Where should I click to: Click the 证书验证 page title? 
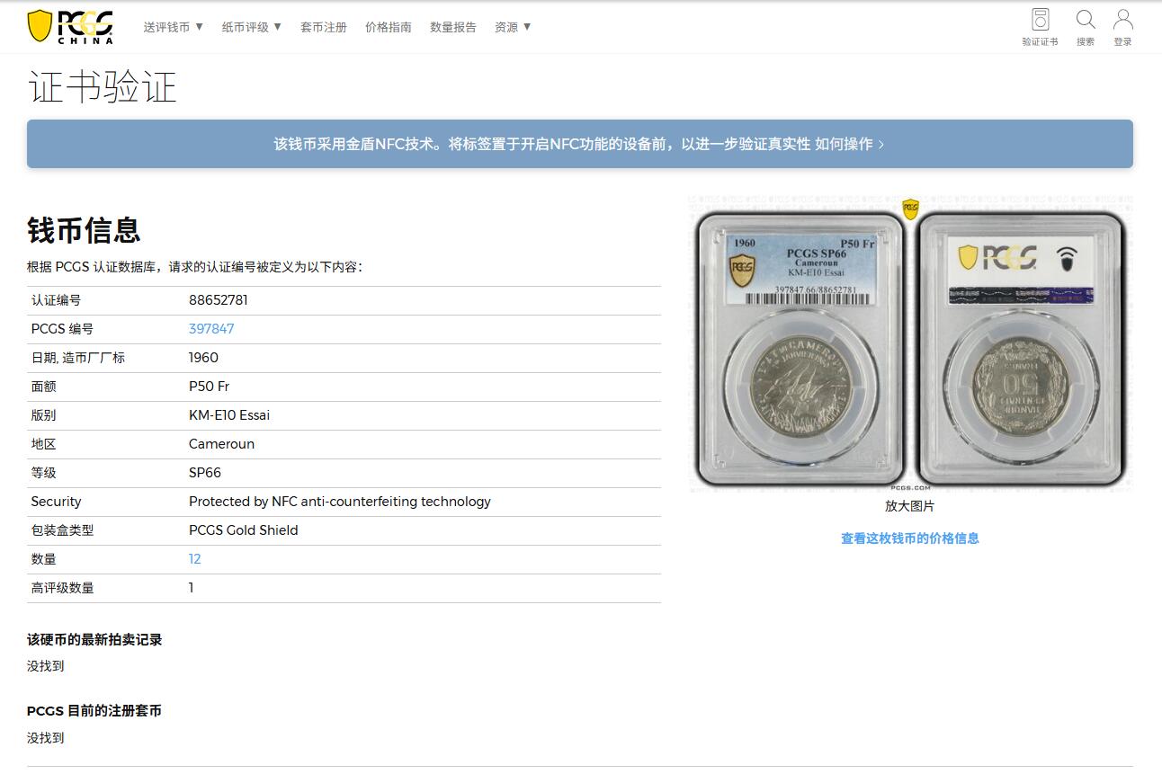tap(102, 87)
